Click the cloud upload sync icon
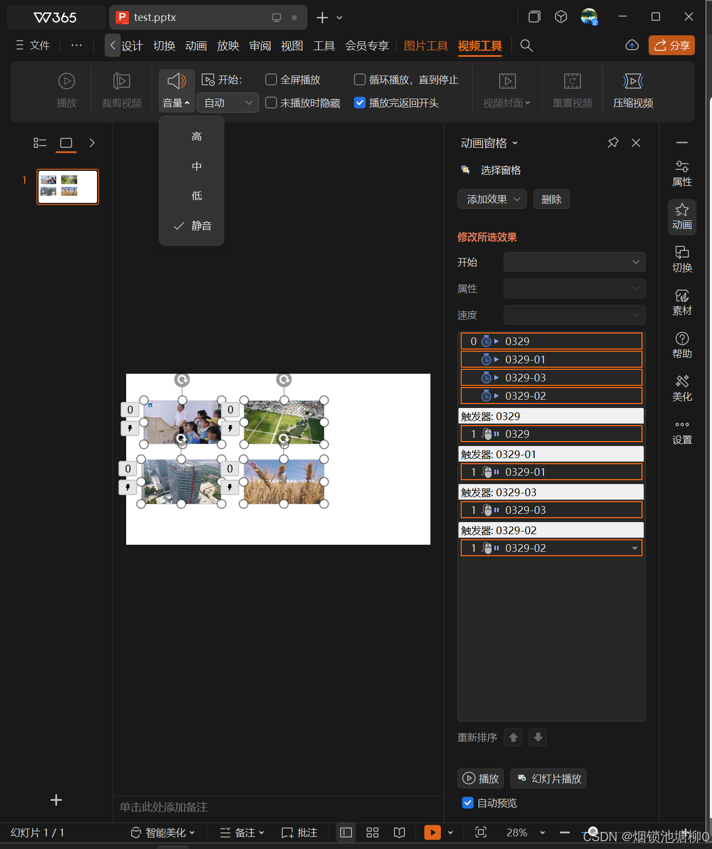 tap(632, 45)
